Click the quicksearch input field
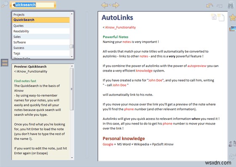 click(33, 5)
